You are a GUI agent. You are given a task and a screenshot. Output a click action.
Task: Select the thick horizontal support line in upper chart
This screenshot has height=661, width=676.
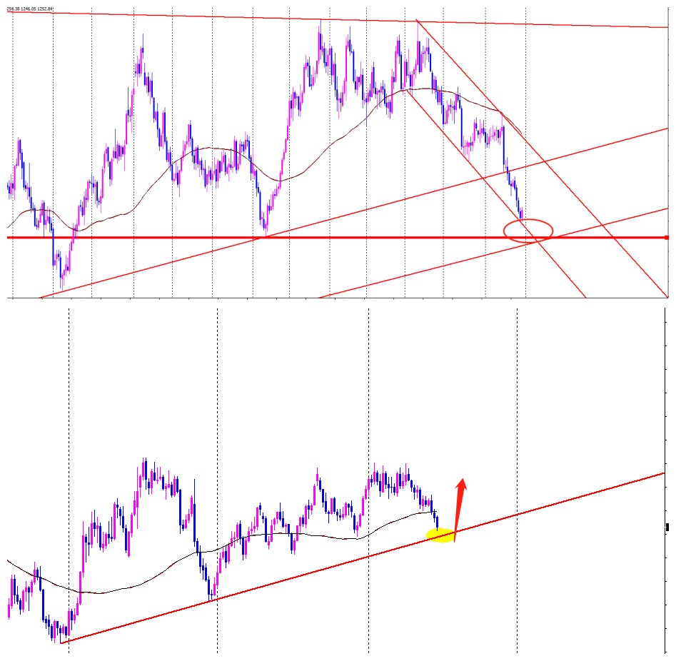[x=338, y=238]
